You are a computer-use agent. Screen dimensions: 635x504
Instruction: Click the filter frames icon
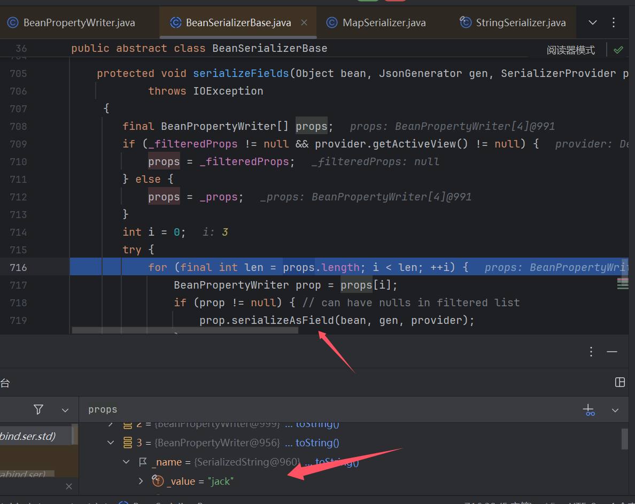click(x=38, y=409)
